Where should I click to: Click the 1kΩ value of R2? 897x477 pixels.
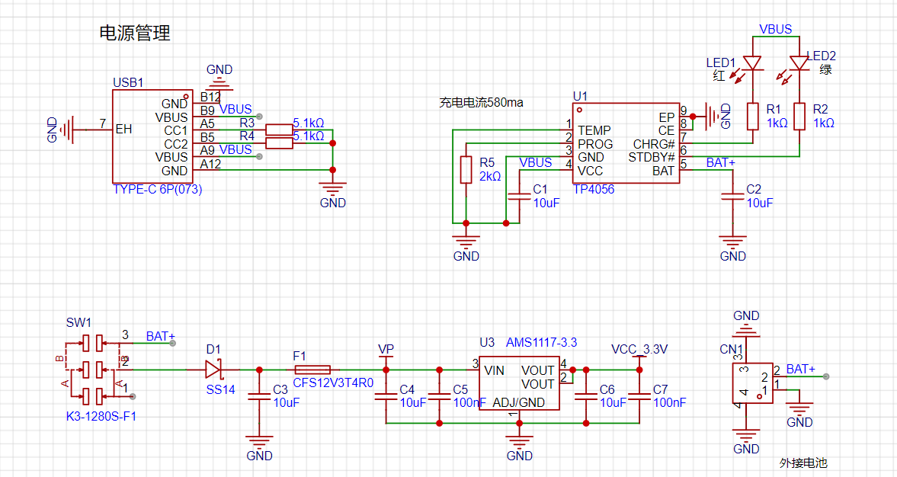[824, 123]
